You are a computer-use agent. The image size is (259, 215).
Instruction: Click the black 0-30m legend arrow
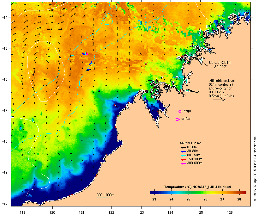tap(183, 148)
